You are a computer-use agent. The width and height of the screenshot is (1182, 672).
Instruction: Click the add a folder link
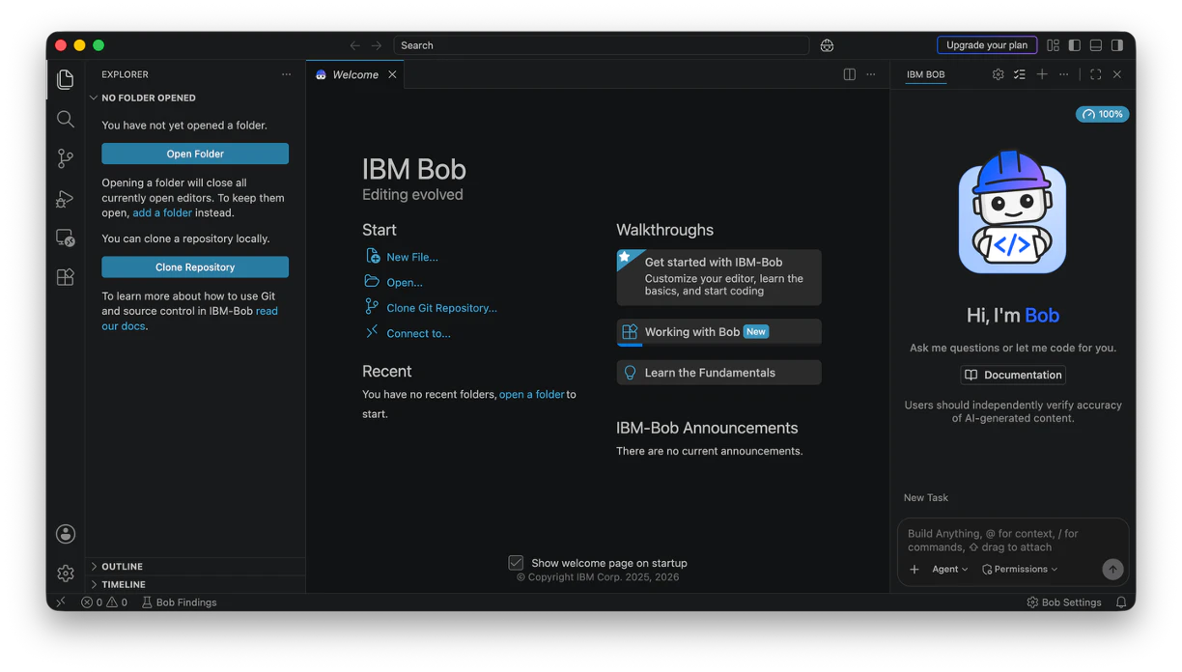pyautogui.click(x=162, y=213)
